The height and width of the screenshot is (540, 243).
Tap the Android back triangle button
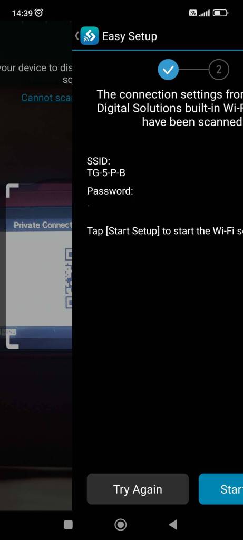[173, 525]
